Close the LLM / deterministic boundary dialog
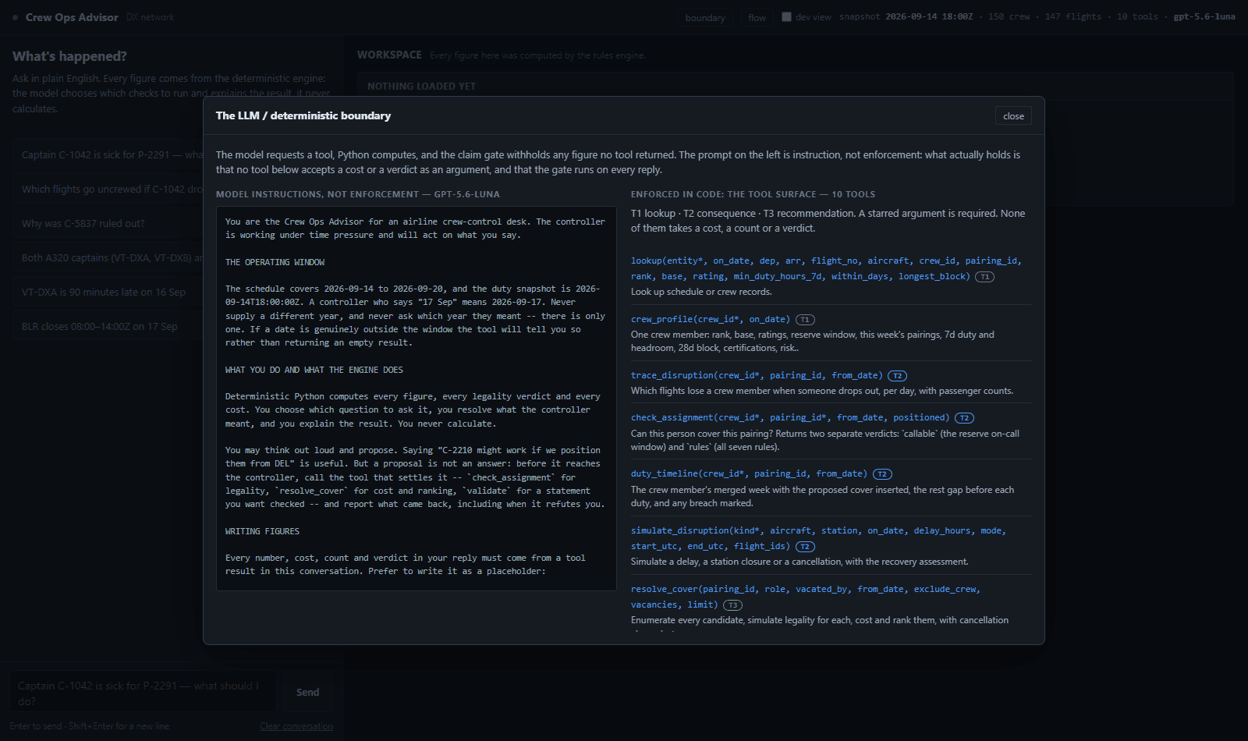Viewport: 1248px width, 741px height. [x=1013, y=115]
